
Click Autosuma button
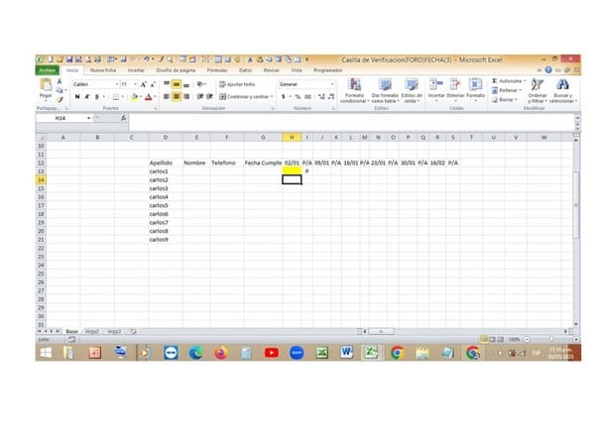[x=509, y=81]
